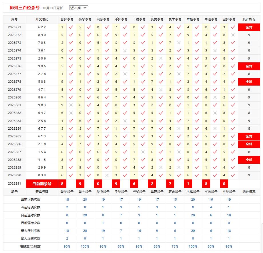This screenshot has height=253, width=263.
Task: Click the 开奖号码 header in the top header row
Action: pos(42,19)
